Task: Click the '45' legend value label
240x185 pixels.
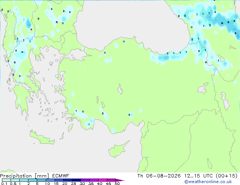Action: tap(108, 183)
